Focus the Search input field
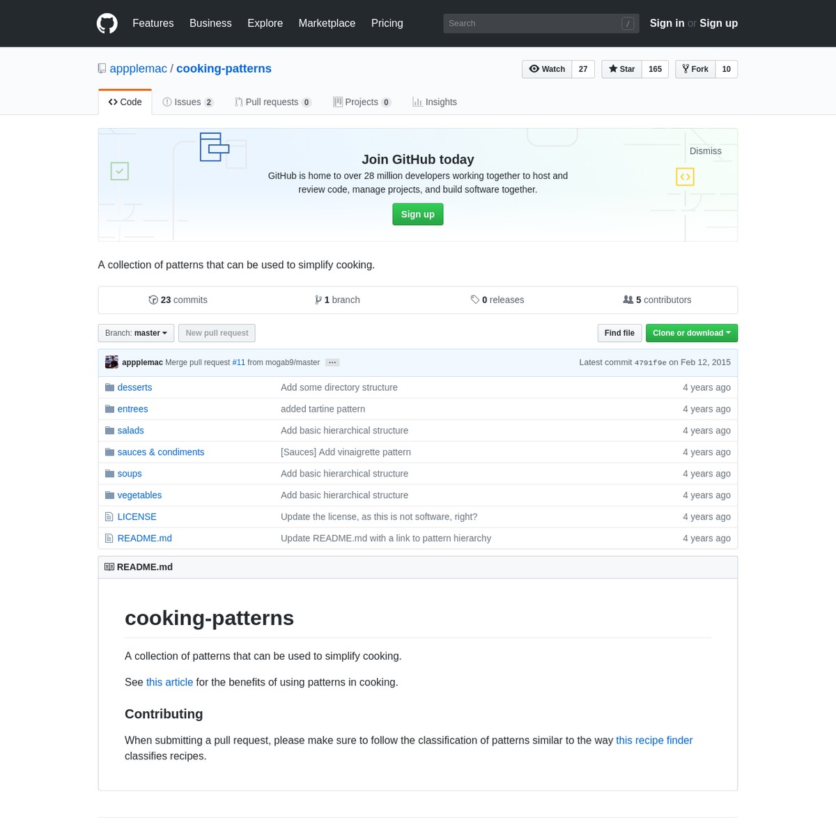 [541, 23]
